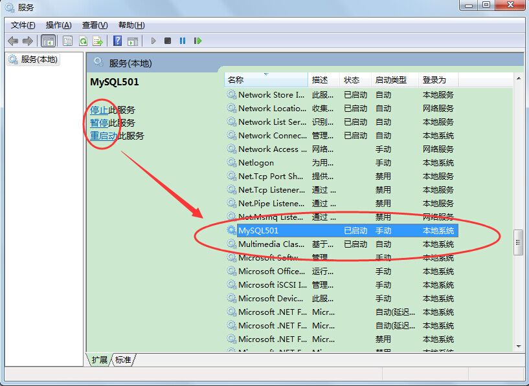This screenshot has width=529, height=386.
Task: Select the Network List Ser... service row
Action: point(343,122)
